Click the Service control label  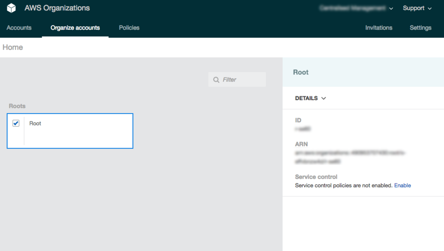click(316, 177)
